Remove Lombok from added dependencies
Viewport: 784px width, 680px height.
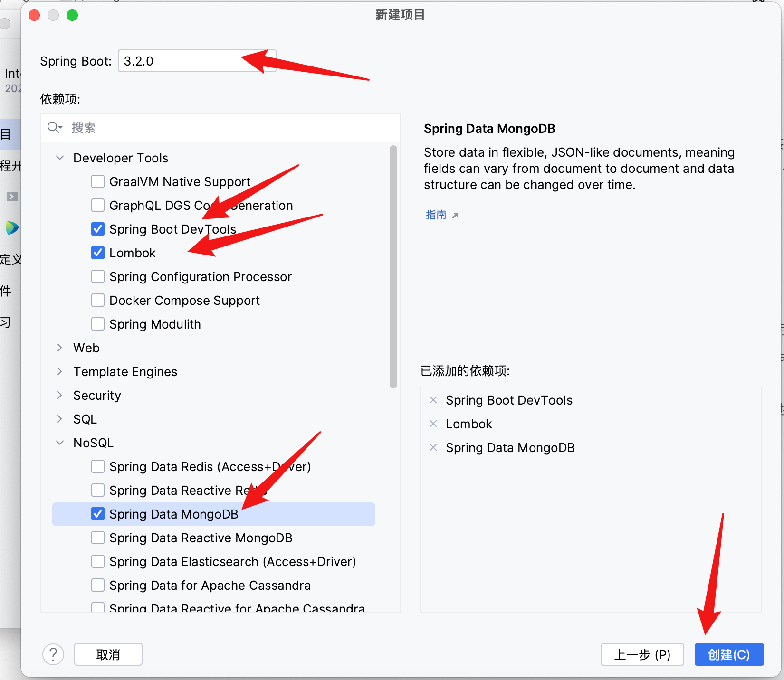coord(433,424)
